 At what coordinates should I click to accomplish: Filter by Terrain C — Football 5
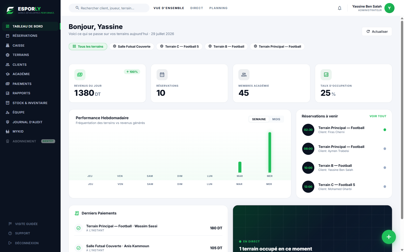click(x=179, y=46)
